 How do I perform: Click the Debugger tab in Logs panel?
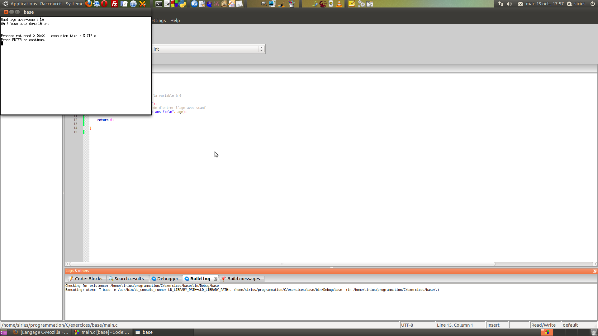pyautogui.click(x=164, y=278)
